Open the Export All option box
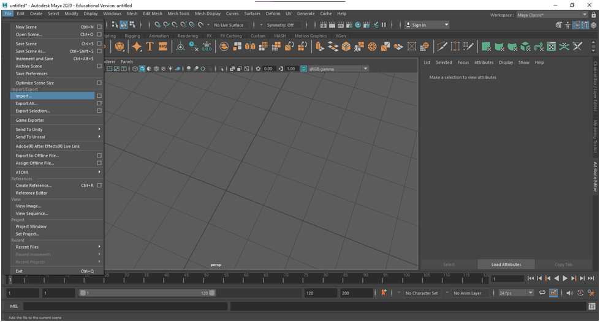This screenshot has height=322, width=600. (x=99, y=103)
